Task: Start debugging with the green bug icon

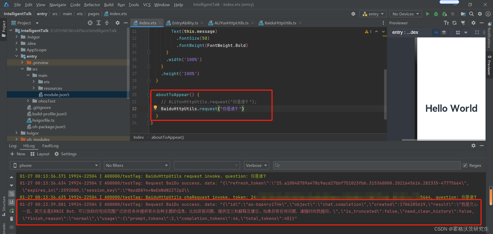Action: point(436,14)
